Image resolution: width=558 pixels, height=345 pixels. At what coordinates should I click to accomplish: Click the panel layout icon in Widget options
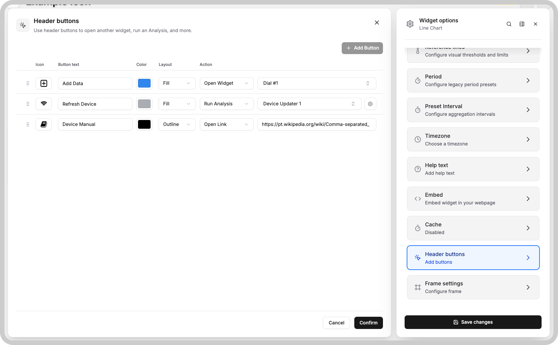pyautogui.click(x=522, y=24)
